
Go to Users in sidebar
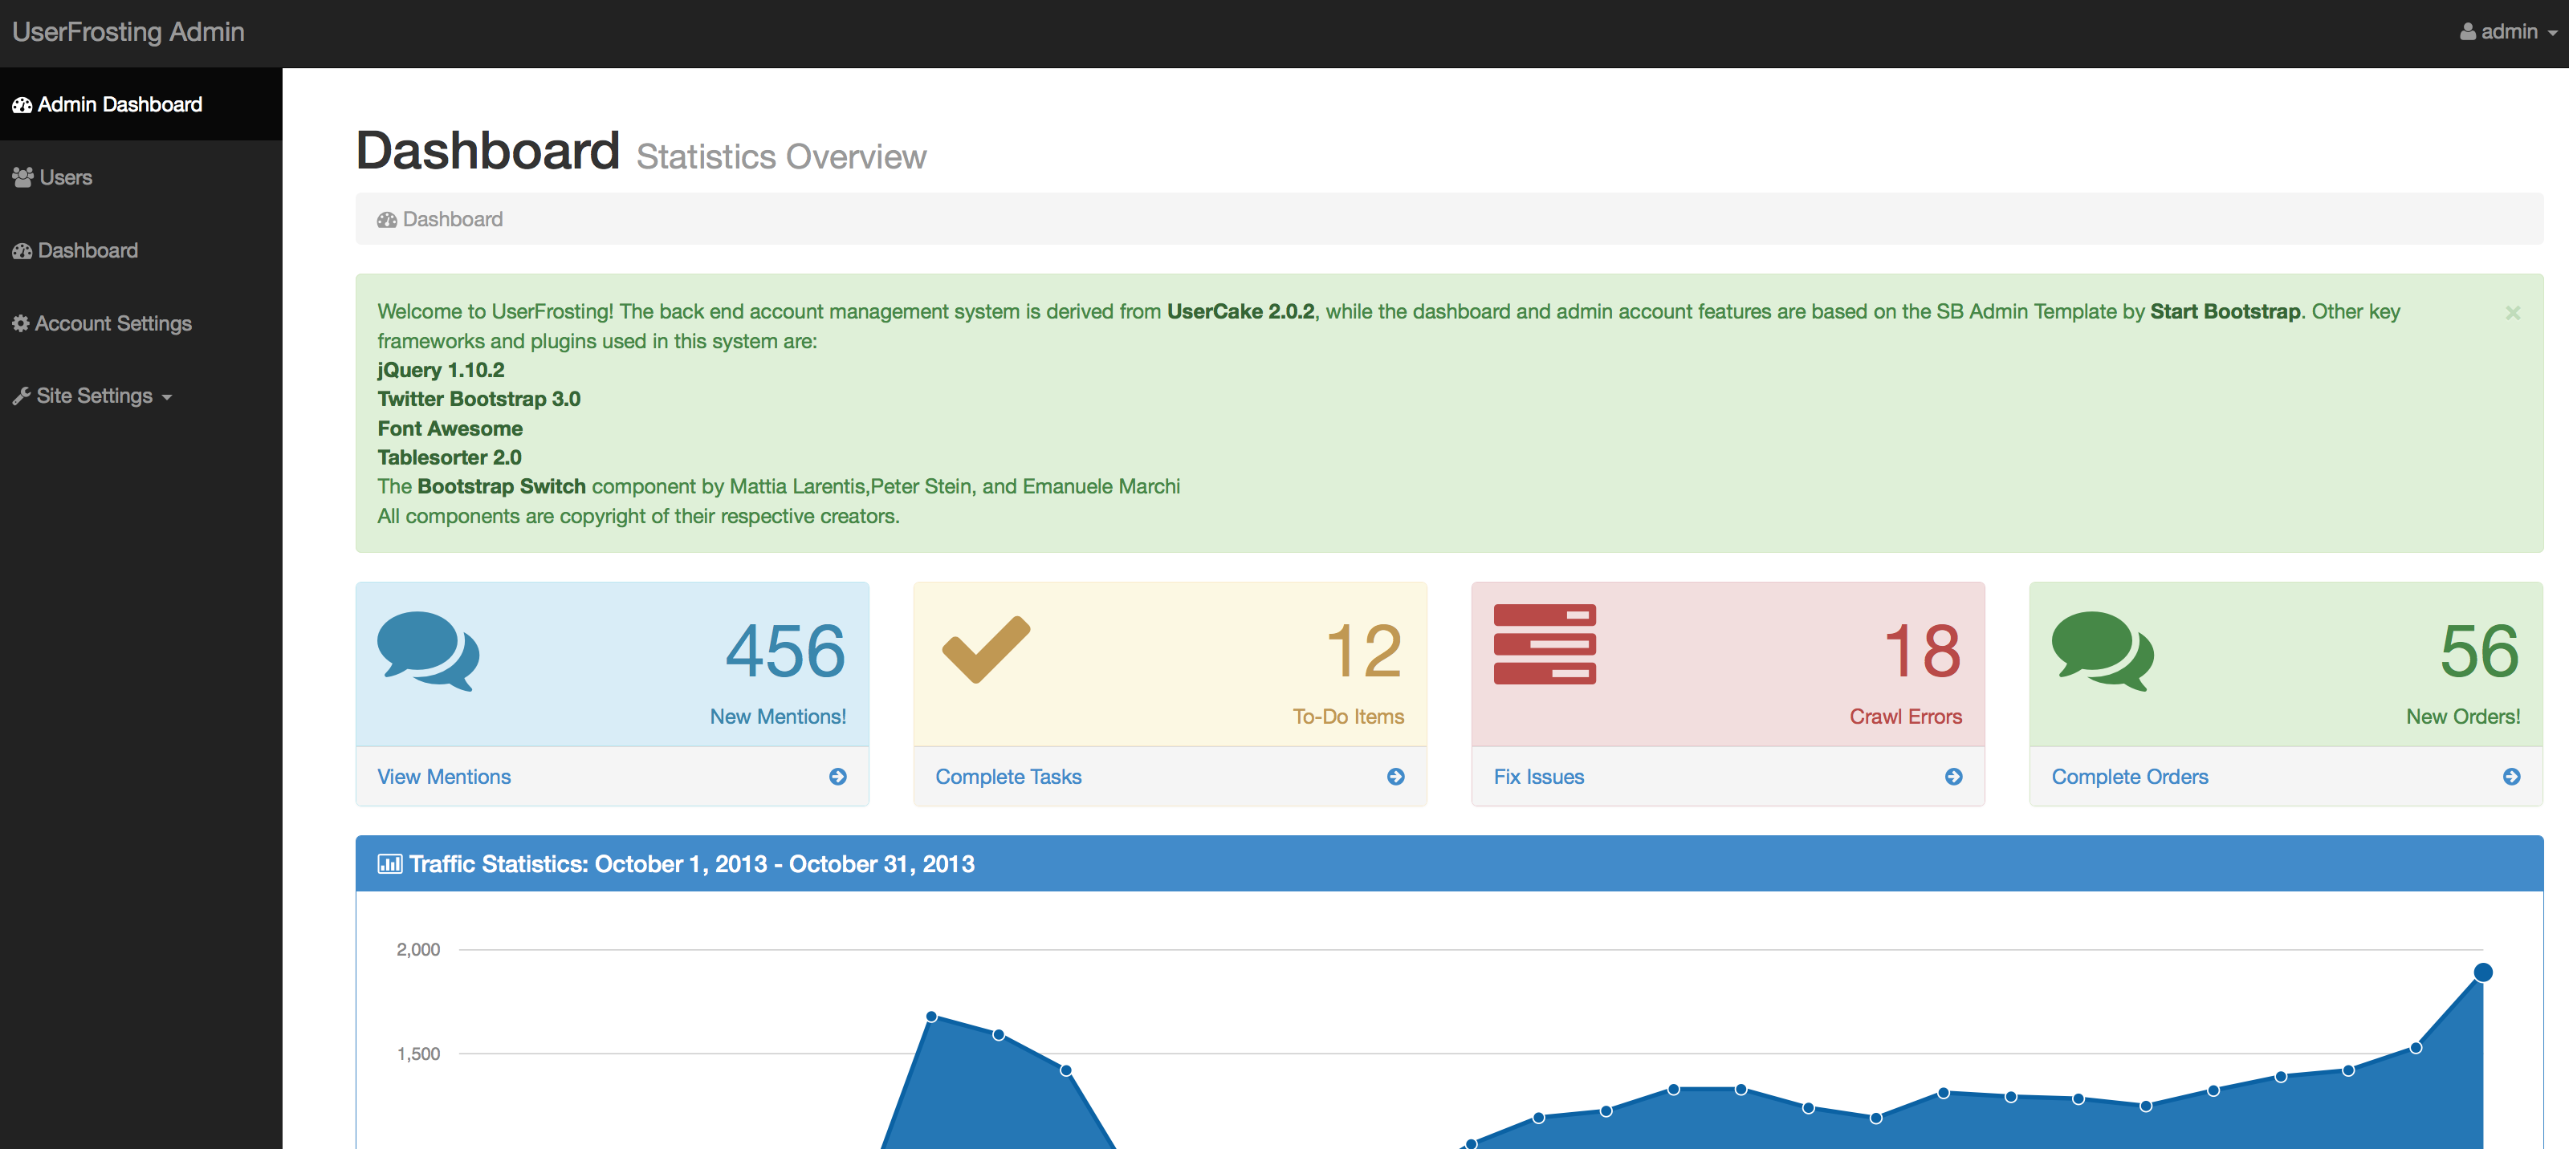140,177
